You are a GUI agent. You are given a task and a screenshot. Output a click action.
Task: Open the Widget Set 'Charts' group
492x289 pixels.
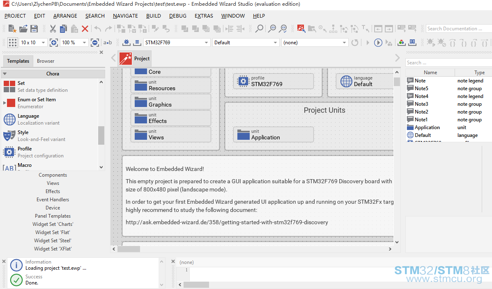[53, 224]
